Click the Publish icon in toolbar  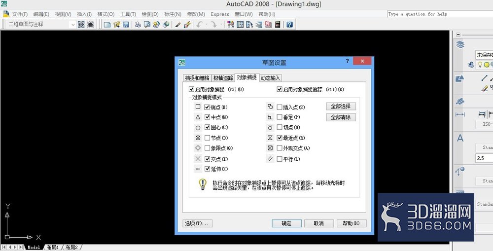pyautogui.click(x=156, y=25)
